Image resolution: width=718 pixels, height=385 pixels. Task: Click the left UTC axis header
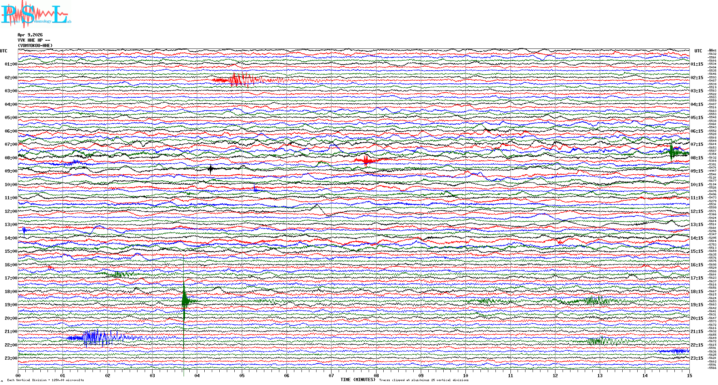(4, 51)
